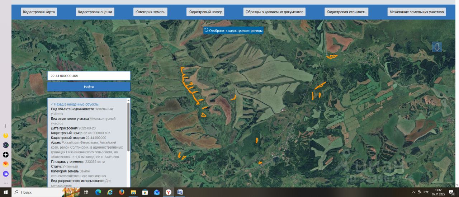Open the 'Кадастровый номер' menu item
Screen dimensions: 459x197
[205, 12]
